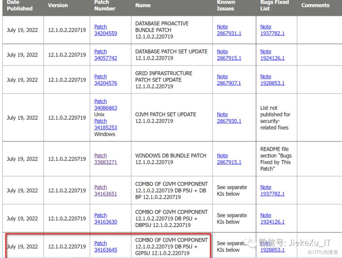This screenshot has height=258, width=342.
Task: Open Known Issues Note 2867907.1
Action: click(229, 80)
